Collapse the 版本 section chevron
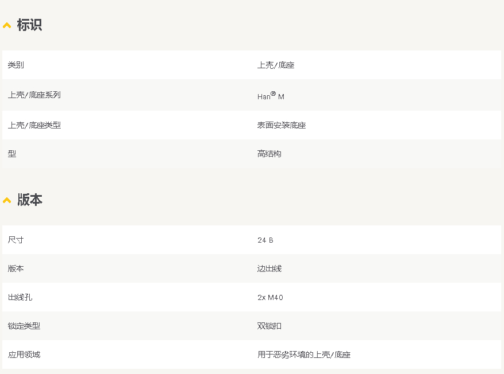504x374 pixels. (7, 200)
